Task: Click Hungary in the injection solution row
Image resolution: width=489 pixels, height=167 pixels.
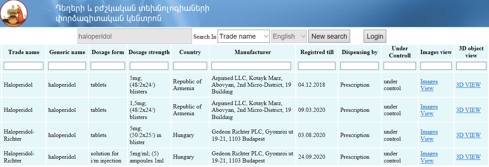Action: tap(183, 157)
